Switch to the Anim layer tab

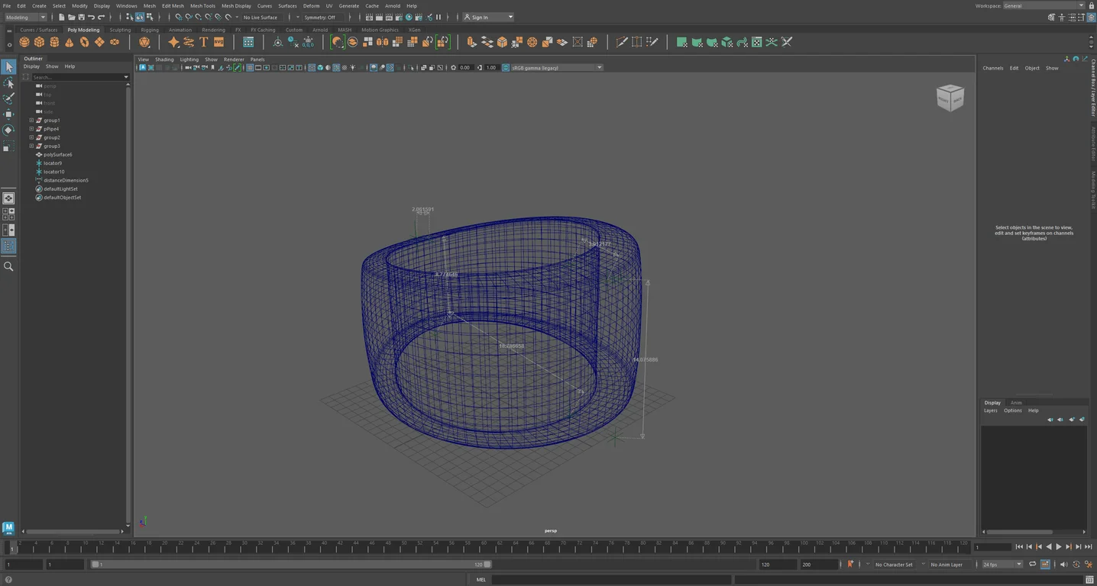tap(1016, 403)
